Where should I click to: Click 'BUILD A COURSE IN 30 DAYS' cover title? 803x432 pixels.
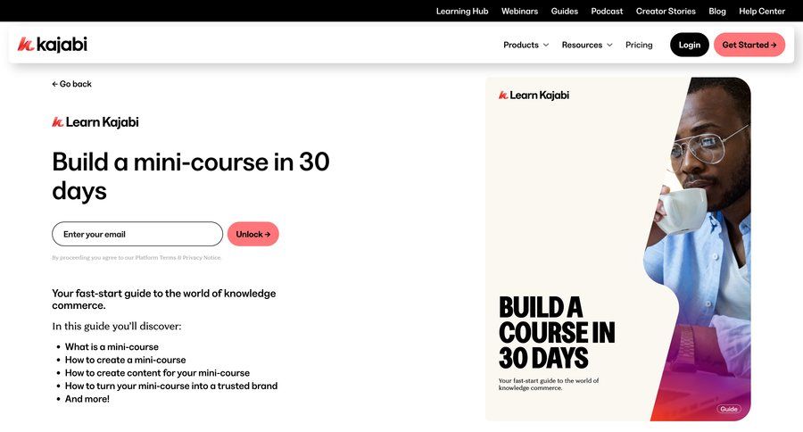pos(557,333)
